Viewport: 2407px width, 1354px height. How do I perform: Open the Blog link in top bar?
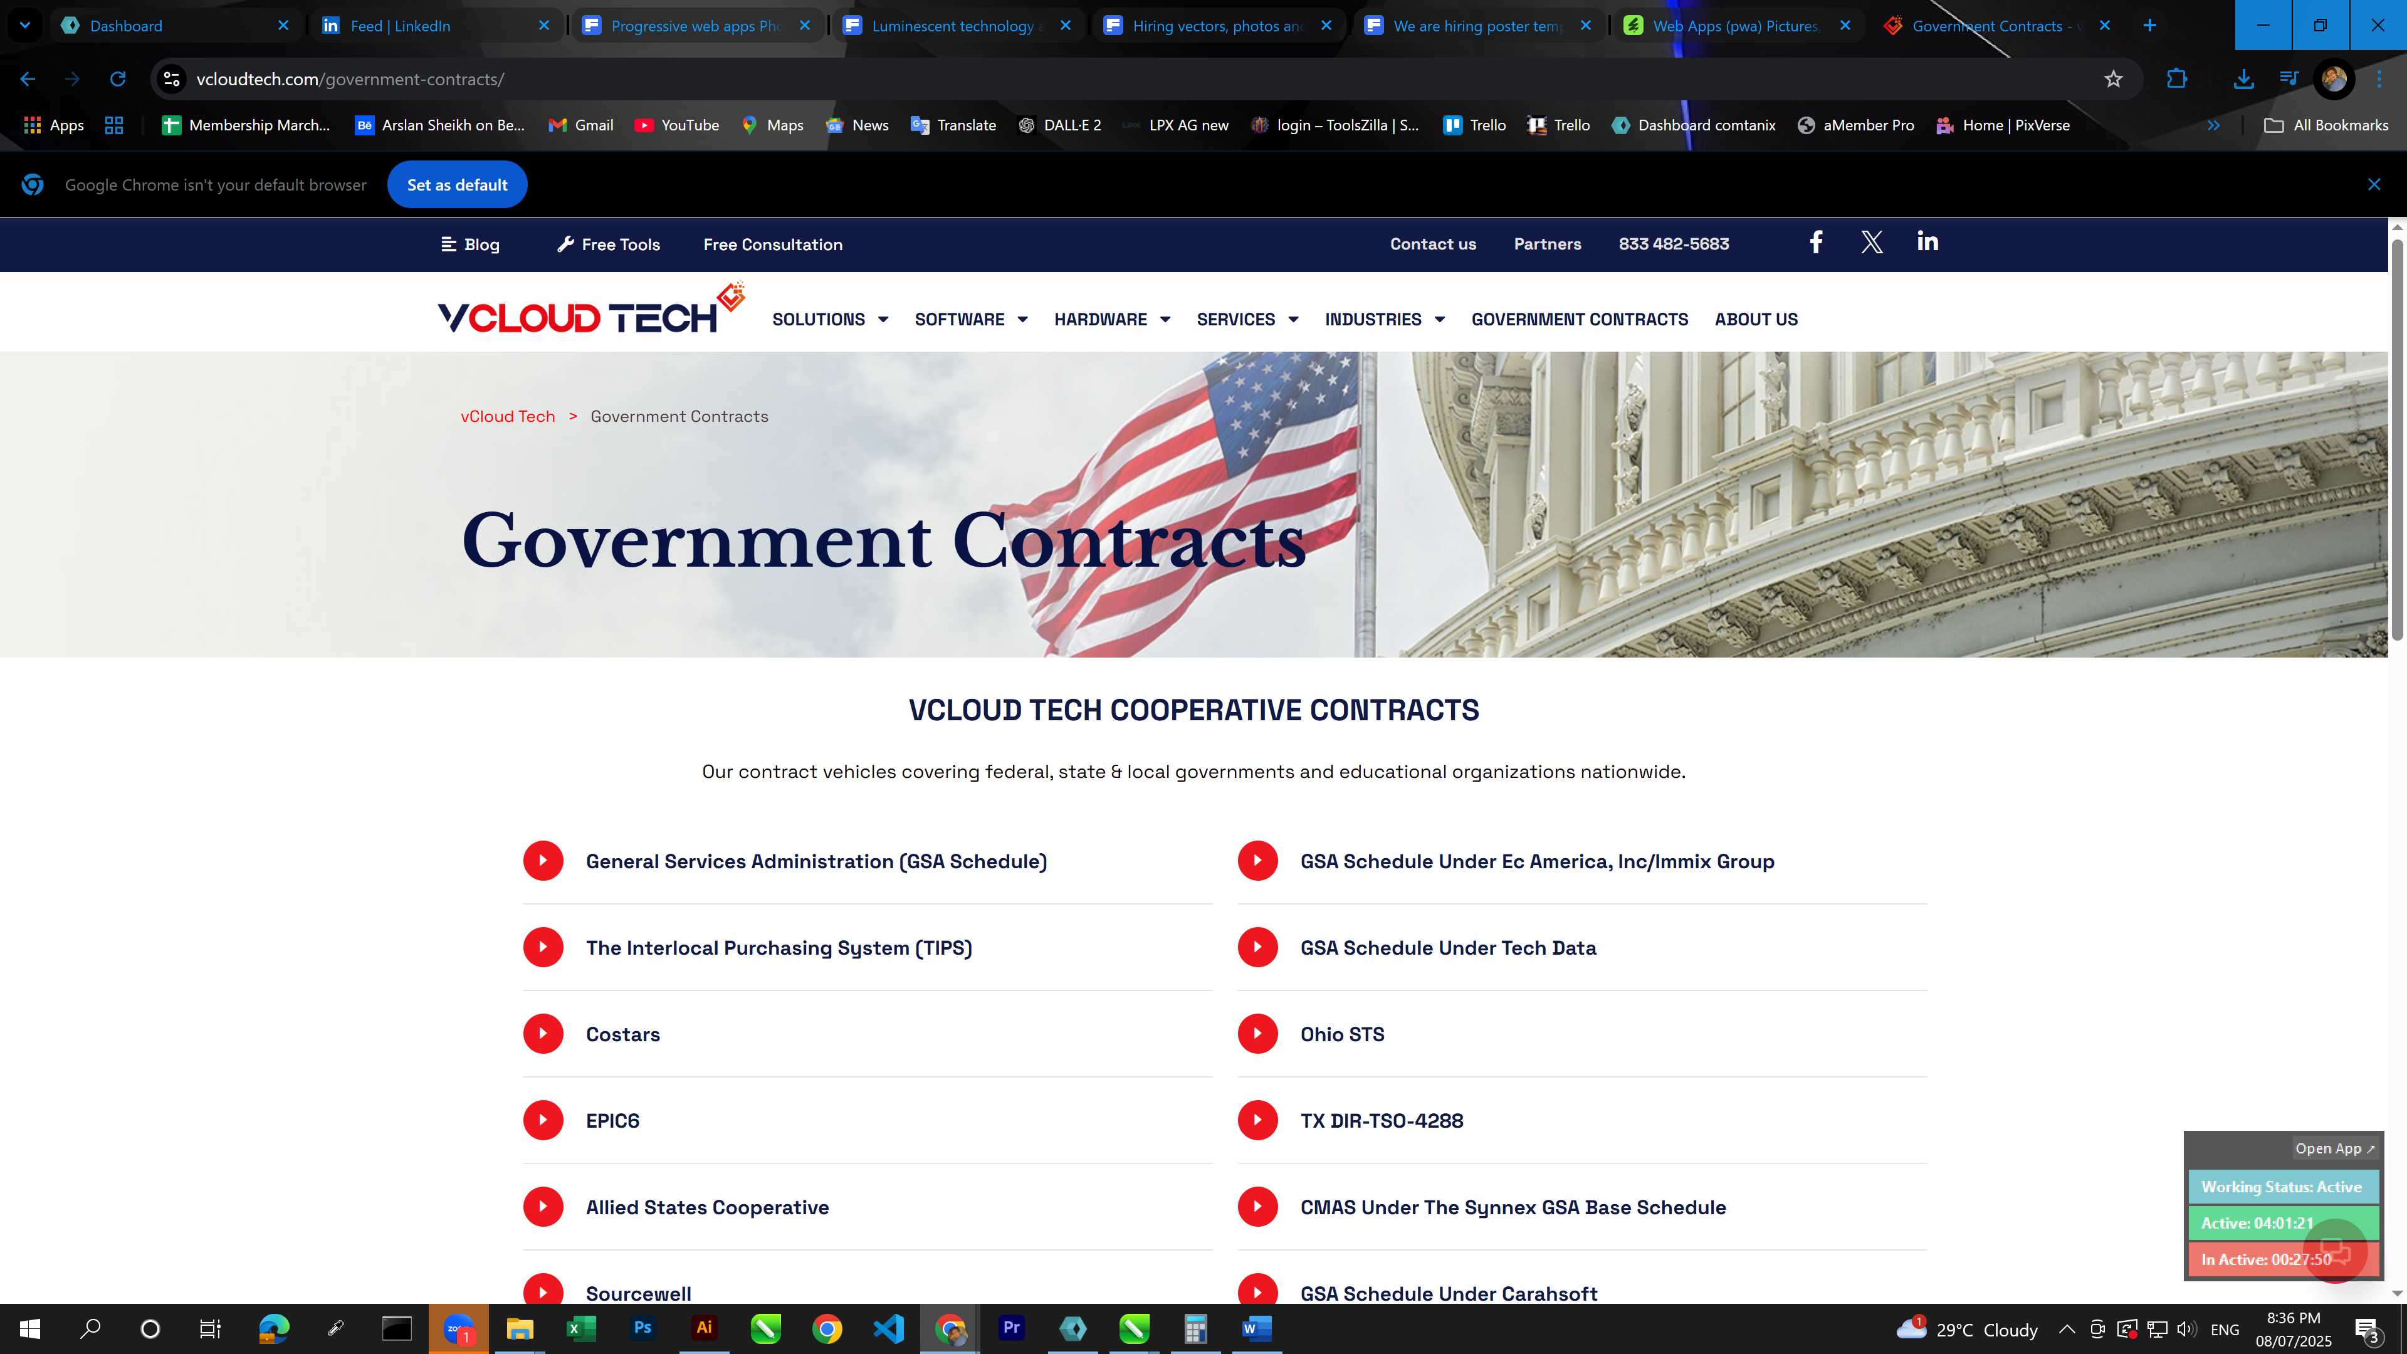click(x=470, y=244)
